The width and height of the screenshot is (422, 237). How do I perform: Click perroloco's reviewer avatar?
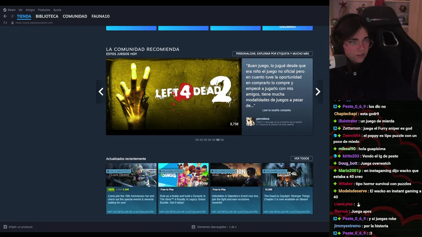250,121
